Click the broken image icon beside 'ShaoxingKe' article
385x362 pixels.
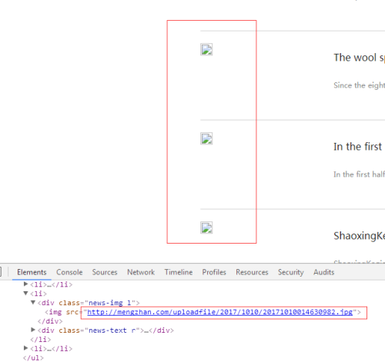coord(206,227)
